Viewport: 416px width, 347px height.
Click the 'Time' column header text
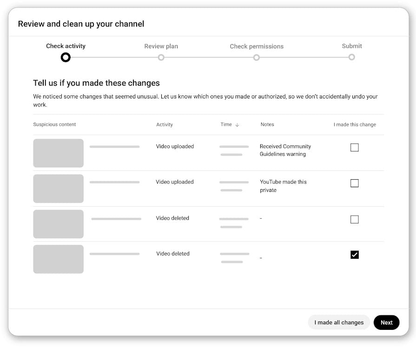[226, 124]
